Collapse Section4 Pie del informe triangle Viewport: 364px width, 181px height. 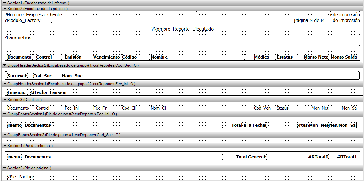5,146
